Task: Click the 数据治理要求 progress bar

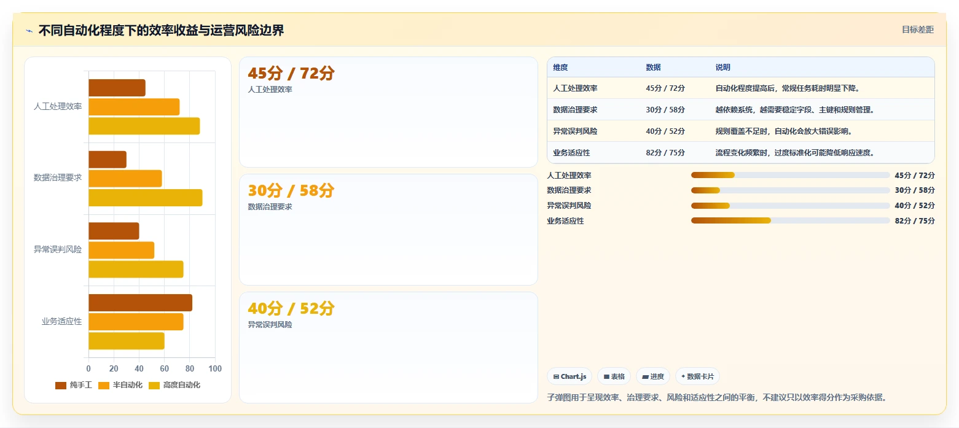Action: click(790, 190)
